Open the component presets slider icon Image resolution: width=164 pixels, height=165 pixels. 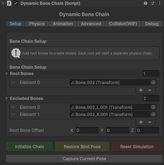pyautogui.click(x=153, y=3)
